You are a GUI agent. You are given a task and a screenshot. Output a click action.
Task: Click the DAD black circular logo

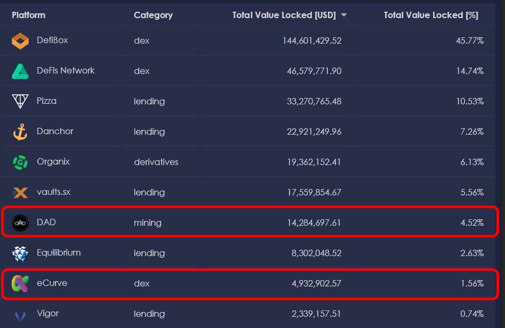point(20,223)
